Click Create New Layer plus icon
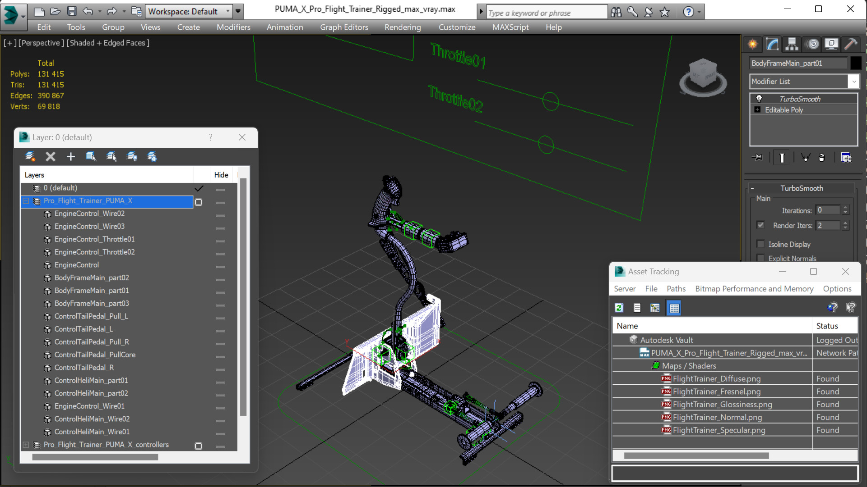This screenshot has width=867, height=487. [70, 156]
